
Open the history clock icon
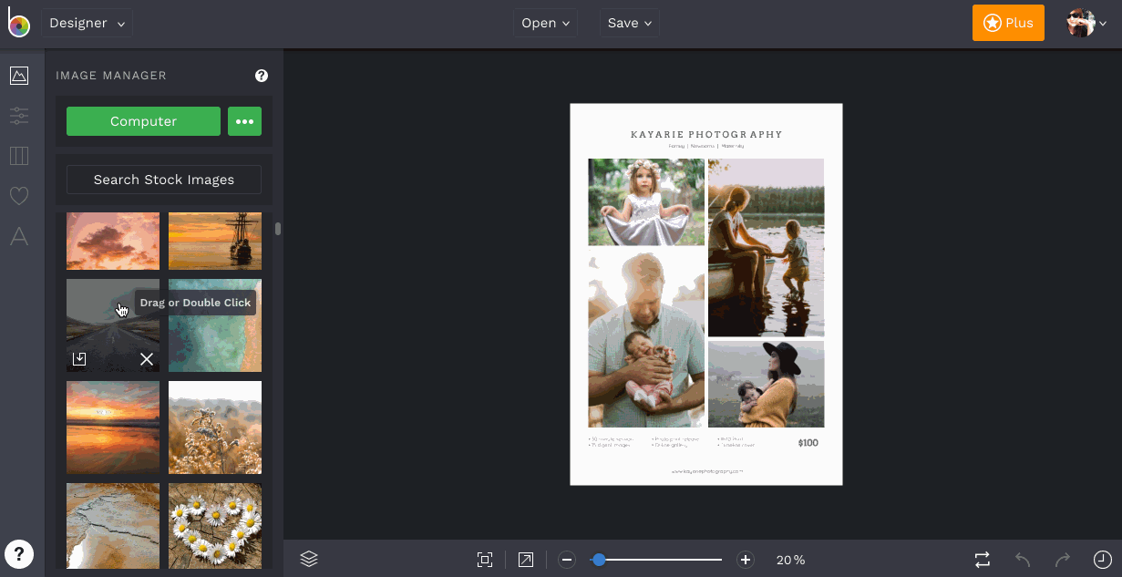1103,559
